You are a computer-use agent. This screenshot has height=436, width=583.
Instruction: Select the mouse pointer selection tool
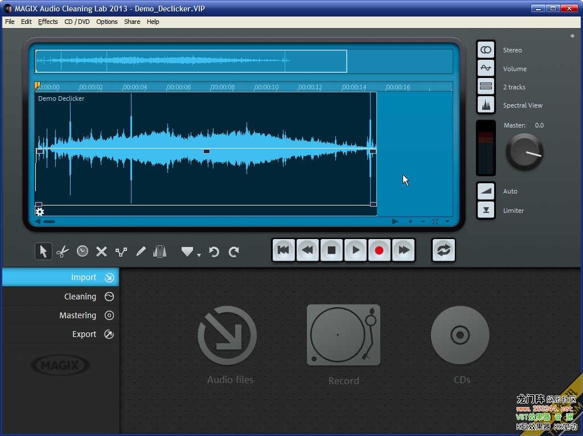(43, 252)
